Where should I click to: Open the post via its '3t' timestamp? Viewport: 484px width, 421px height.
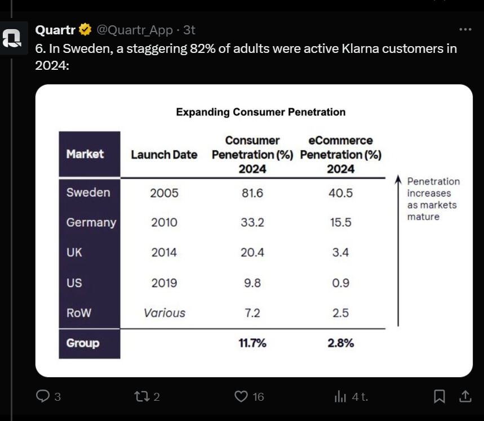pyautogui.click(x=189, y=30)
